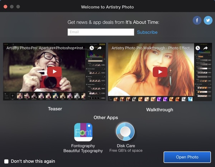Open the Disk Care app icon

(125, 132)
